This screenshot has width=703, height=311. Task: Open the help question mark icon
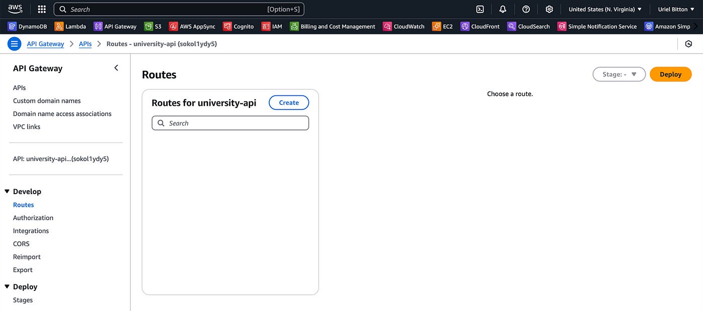(x=526, y=9)
